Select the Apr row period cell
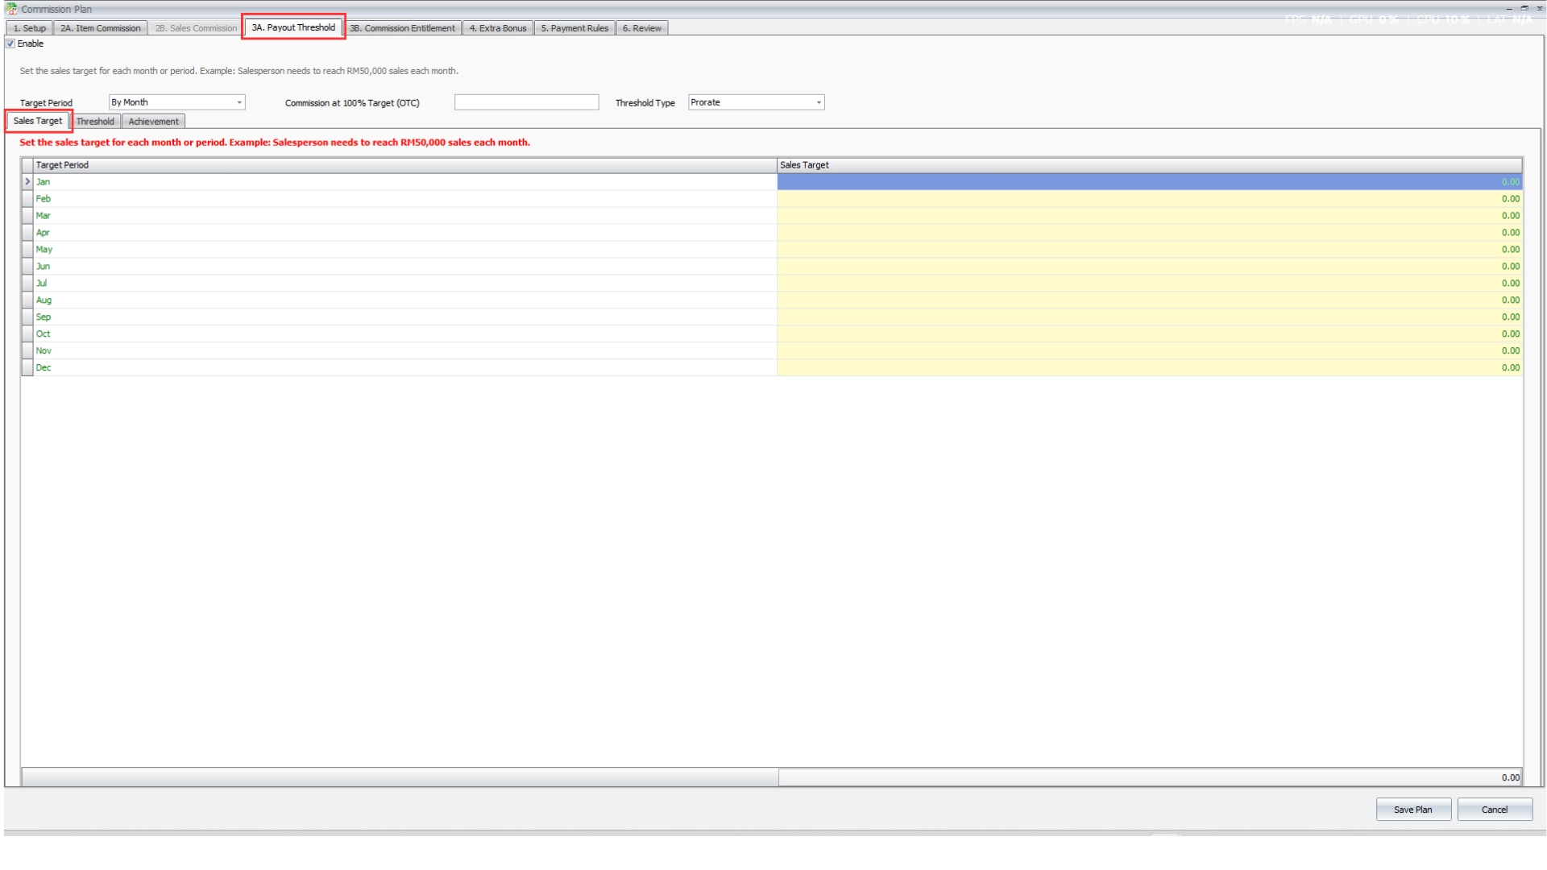Screen dimensions: 1547x870 (x=405, y=233)
